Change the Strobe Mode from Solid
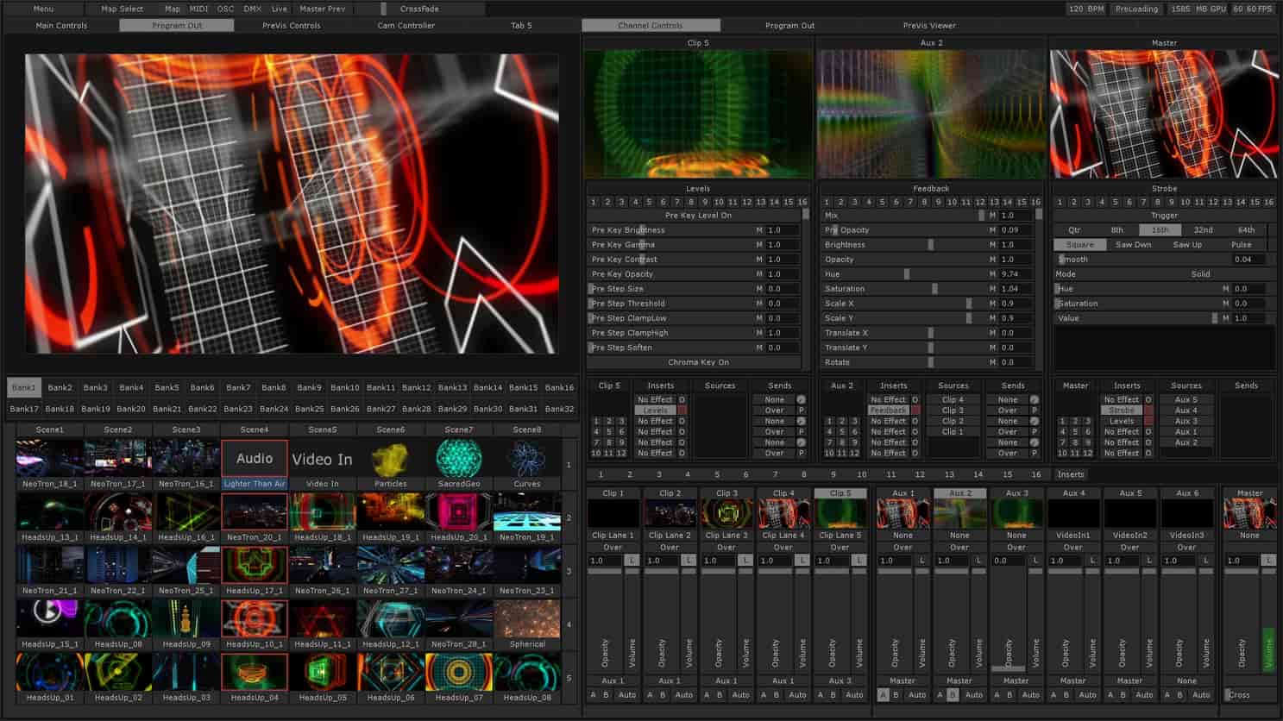The image size is (1283, 721). point(1200,274)
